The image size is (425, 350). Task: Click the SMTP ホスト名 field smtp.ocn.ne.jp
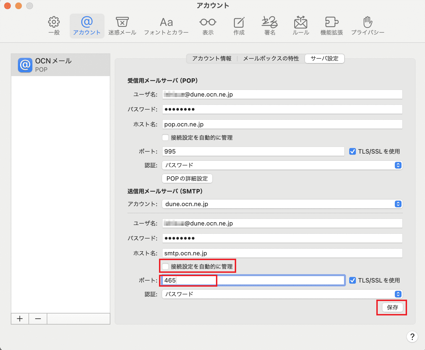282,253
